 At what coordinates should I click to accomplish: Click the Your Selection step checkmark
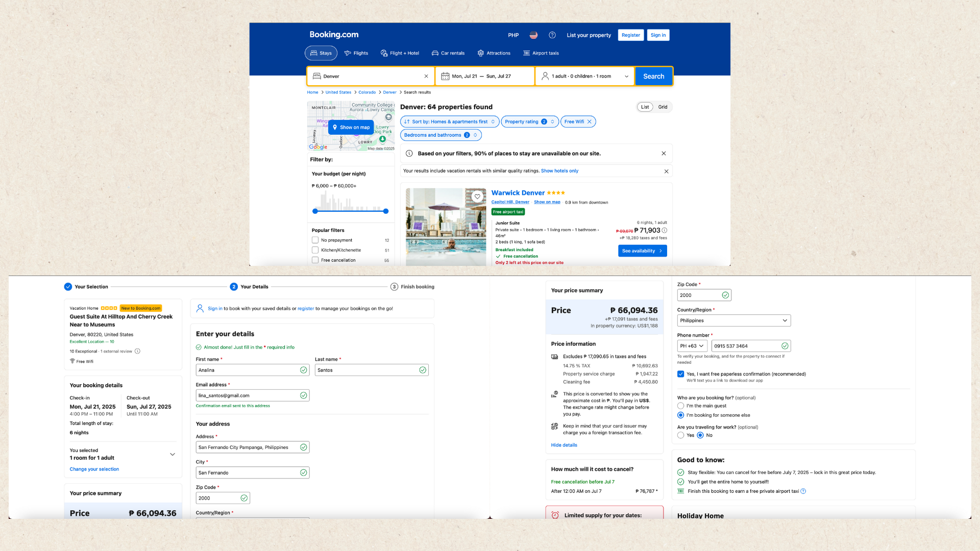[x=68, y=287]
